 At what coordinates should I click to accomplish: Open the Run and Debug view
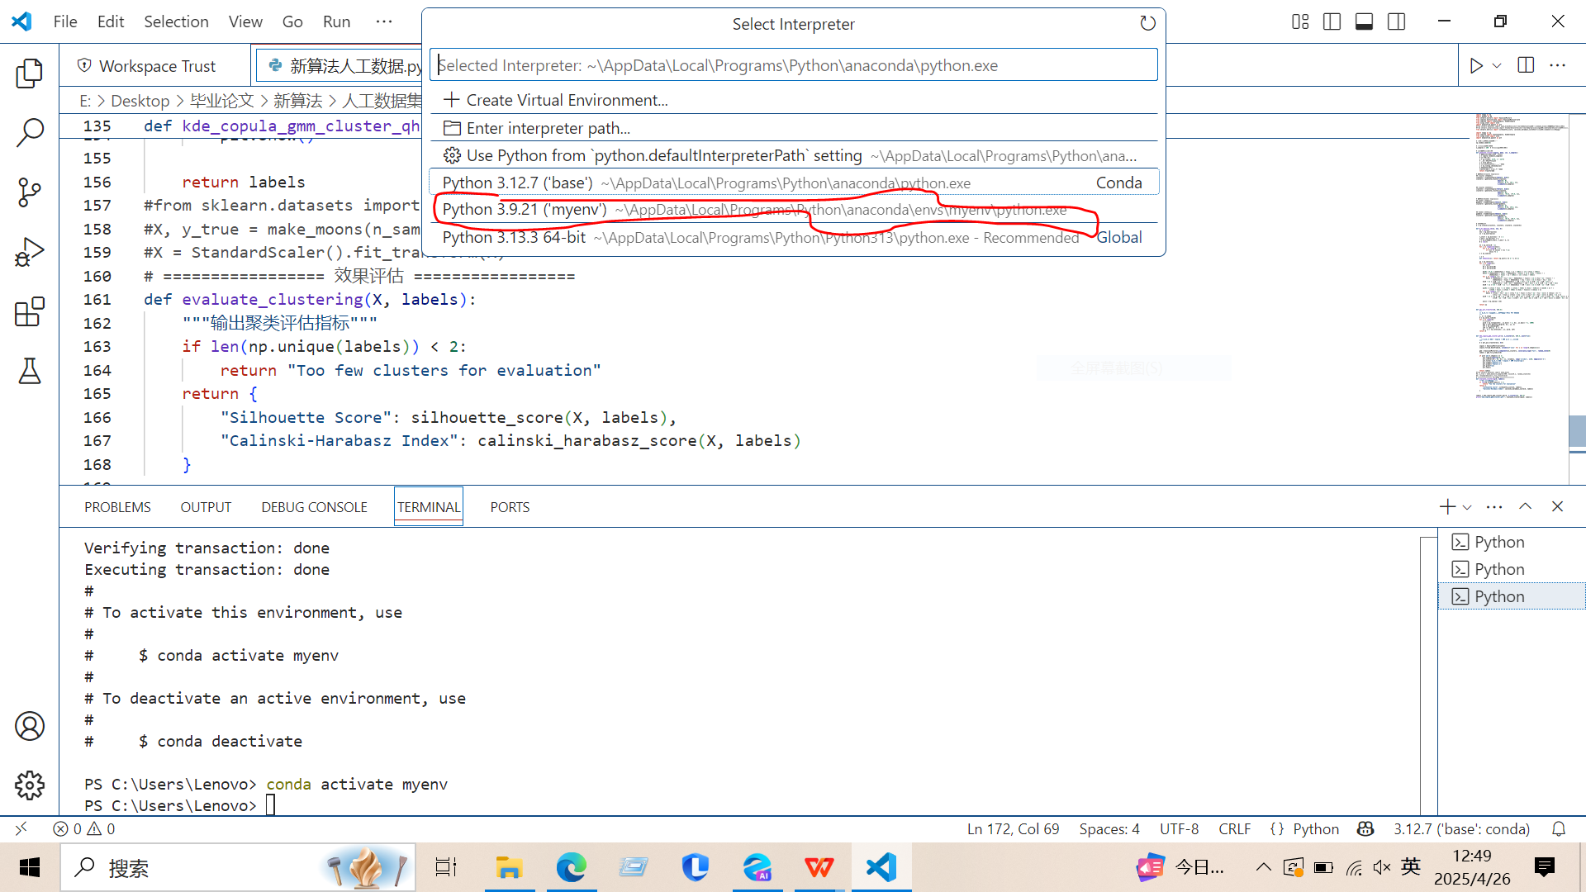30,251
